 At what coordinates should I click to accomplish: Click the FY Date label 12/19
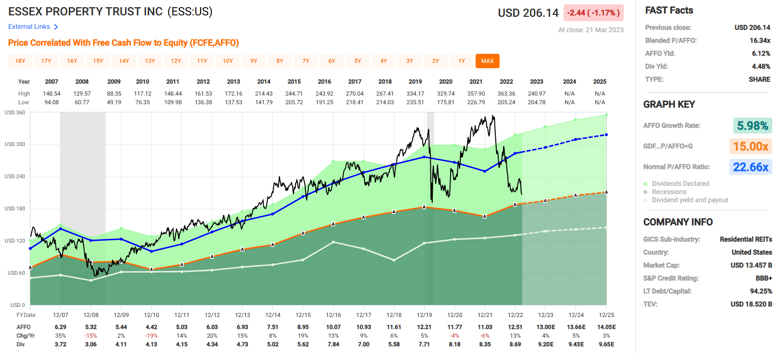pos(424,315)
